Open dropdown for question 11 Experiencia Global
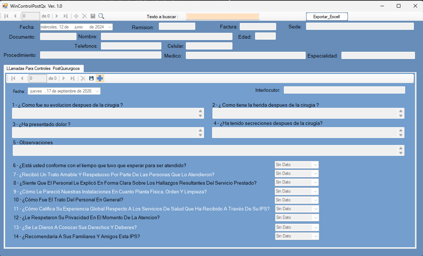The image size is (423, 256). [316, 209]
